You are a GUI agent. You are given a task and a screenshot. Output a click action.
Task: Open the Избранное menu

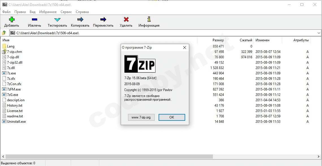tap(48, 12)
